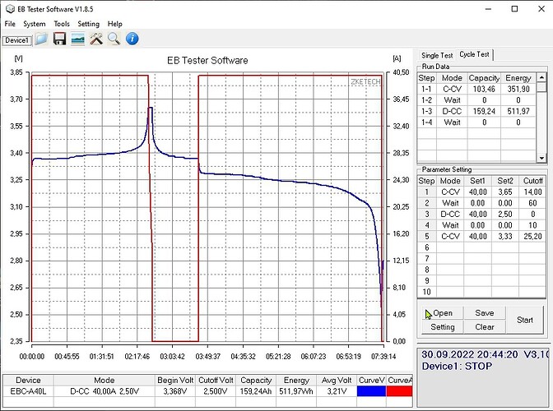Click the Open button
The height and width of the screenshot is (411, 553).
[x=443, y=313]
